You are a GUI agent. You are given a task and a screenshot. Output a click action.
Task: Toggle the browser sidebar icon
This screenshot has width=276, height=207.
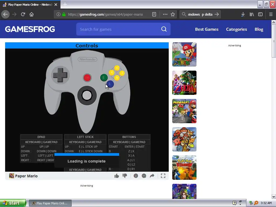(x=260, y=14)
